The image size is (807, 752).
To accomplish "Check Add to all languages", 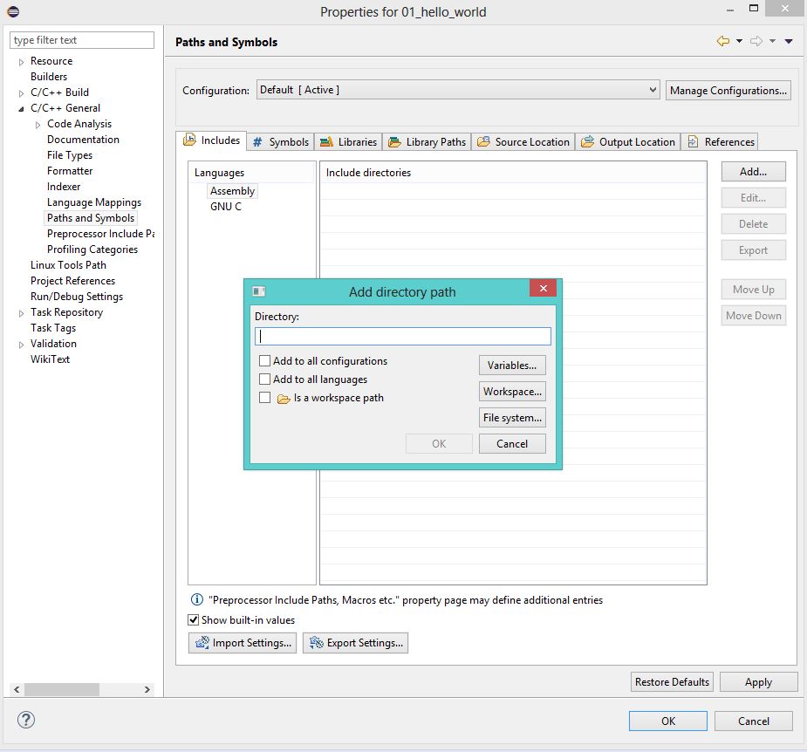I will tap(265, 379).
